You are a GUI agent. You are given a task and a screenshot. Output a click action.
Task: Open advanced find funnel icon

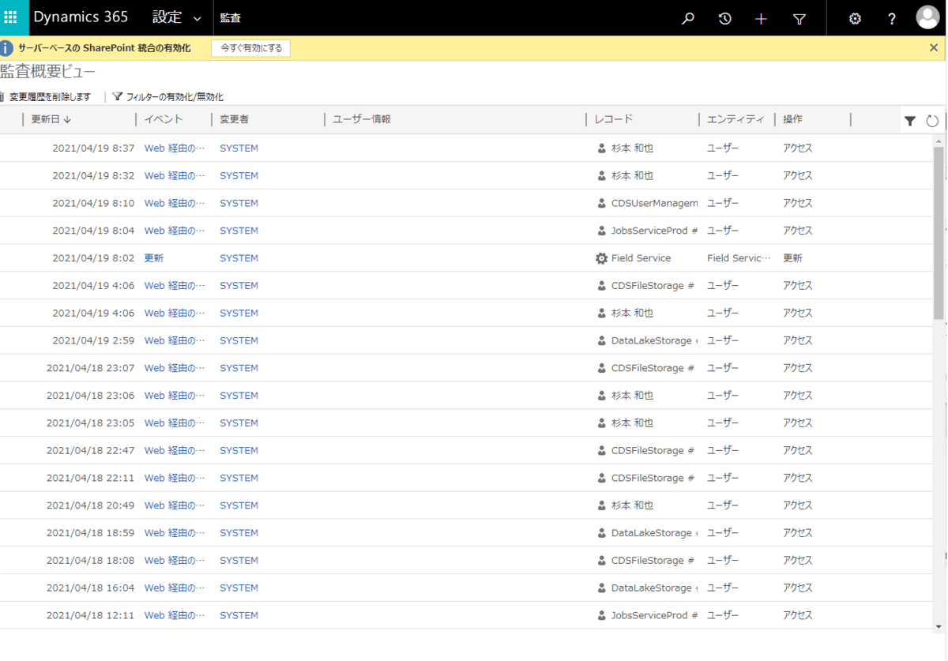click(799, 19)
